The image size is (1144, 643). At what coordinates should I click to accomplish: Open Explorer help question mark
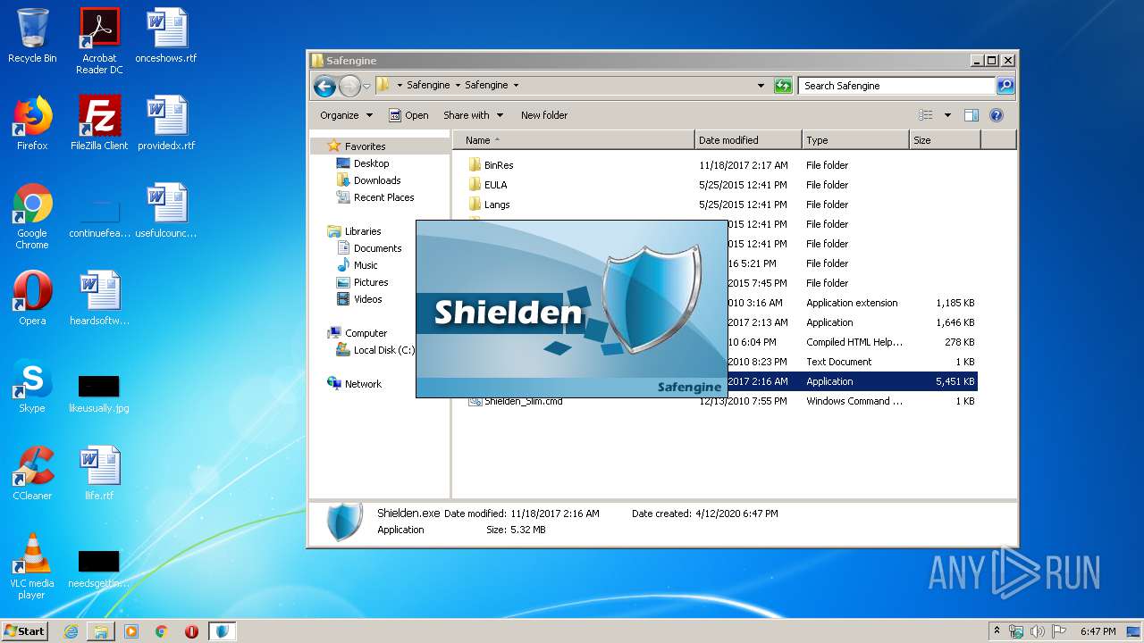(997, 115)
